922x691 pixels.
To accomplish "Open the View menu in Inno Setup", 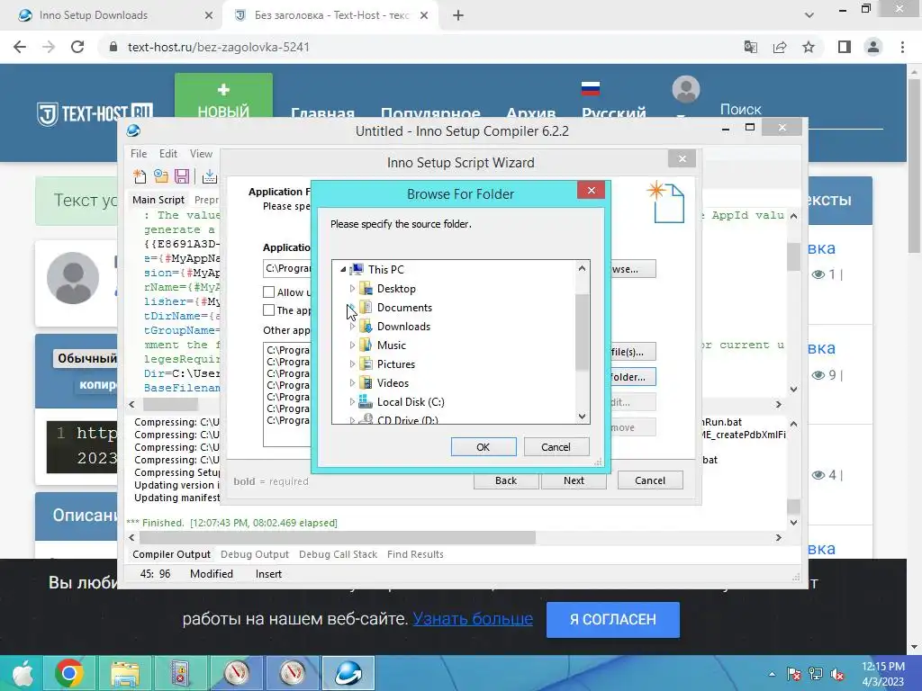I will click(201, 153).
